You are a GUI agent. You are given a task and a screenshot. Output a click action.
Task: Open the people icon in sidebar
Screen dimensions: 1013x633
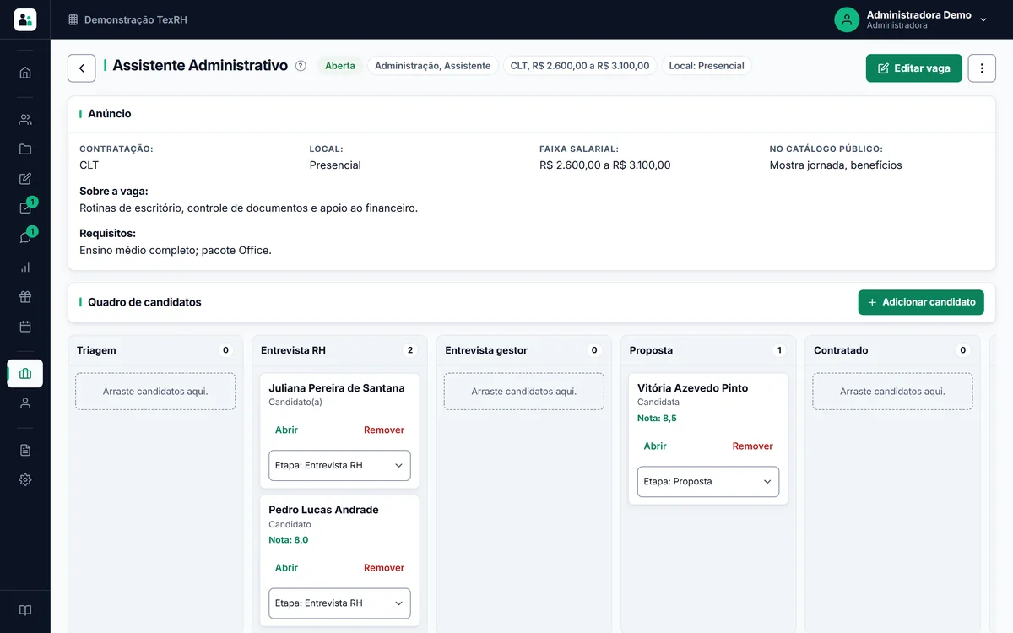click(25, 119)
